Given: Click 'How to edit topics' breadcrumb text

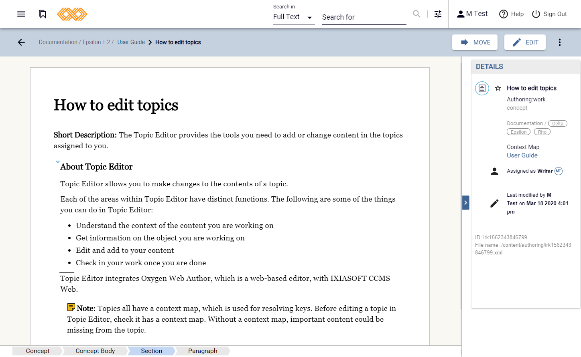Looking at the screenshot, I should [x=178, y=42].
